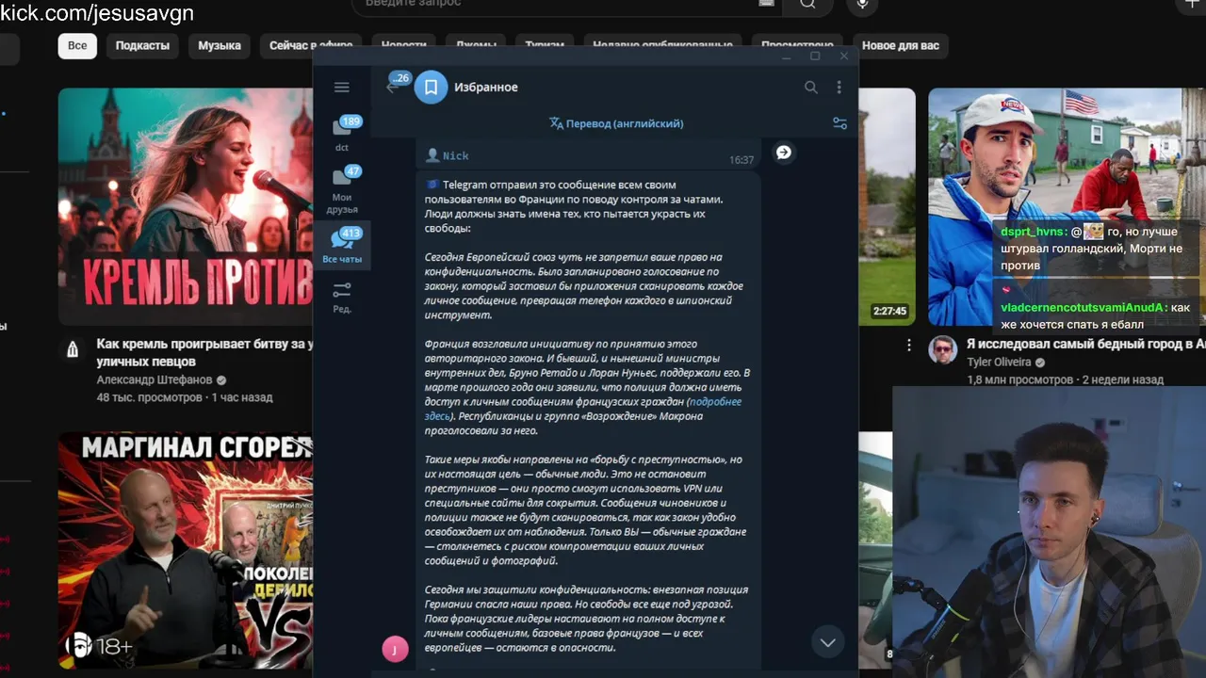Maximize the Telegram window
Viewport: 1206px width, 678px height.
coord(815,56)
